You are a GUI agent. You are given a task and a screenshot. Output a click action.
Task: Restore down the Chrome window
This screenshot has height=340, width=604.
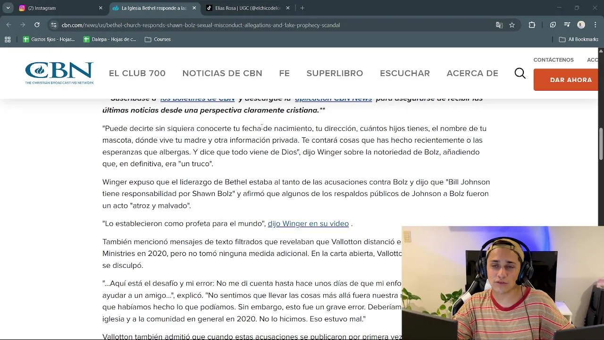pyautogui.click(x=577, y=8)
